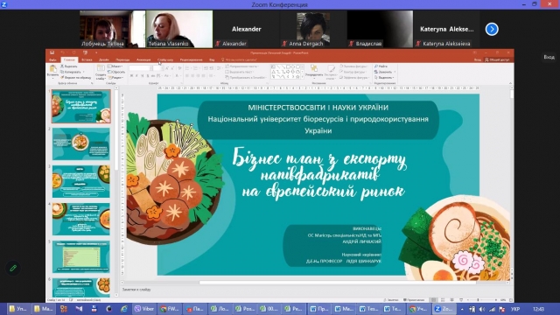The image size is (560, 315).
Task: Click the Reset (Сбросить) slide button
Action: [116, 72]
